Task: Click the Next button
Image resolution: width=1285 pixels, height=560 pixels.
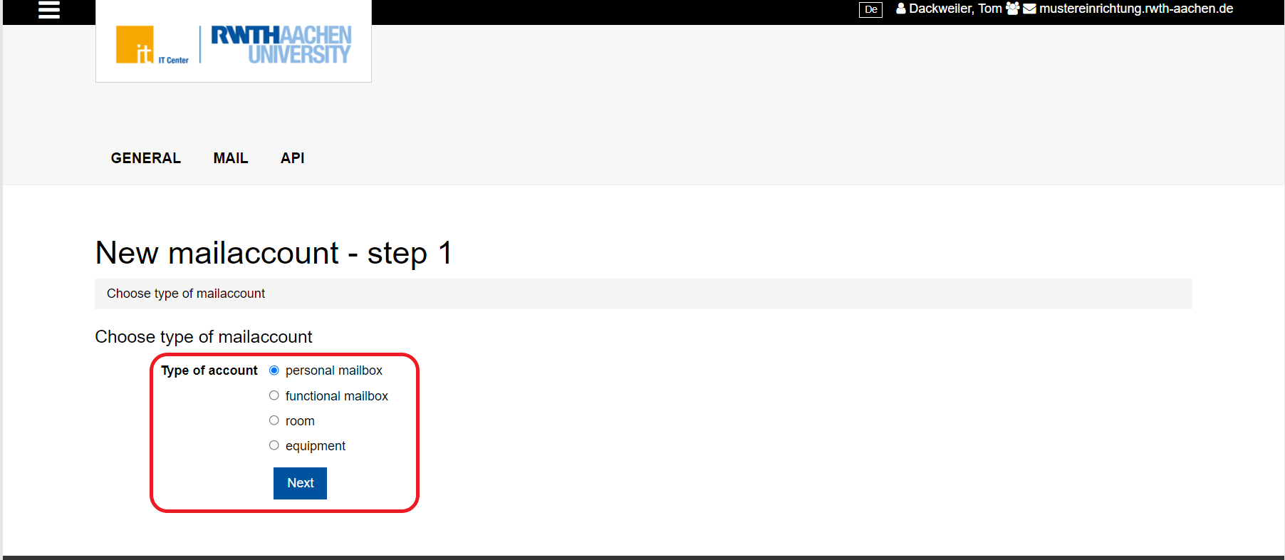Action: click(x=300, y=483)
